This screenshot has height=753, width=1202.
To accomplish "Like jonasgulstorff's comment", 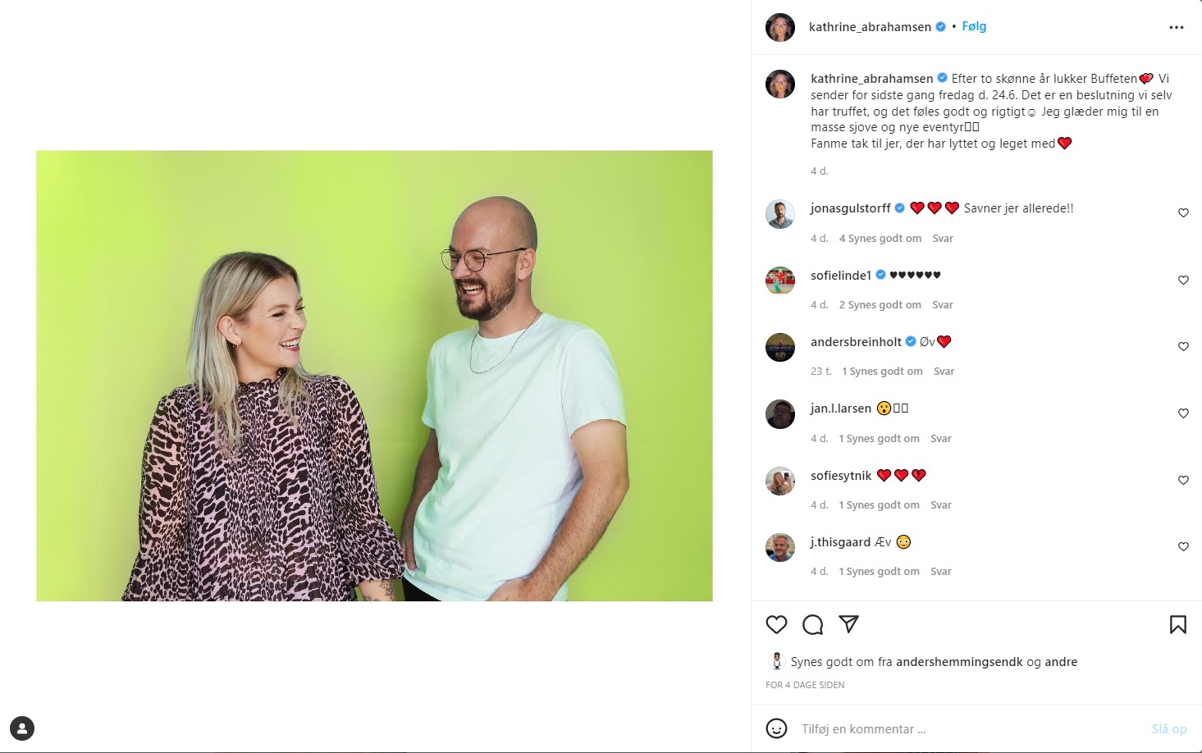I will [x=1183, y=213].
